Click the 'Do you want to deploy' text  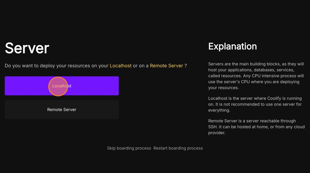pos(28,66)
